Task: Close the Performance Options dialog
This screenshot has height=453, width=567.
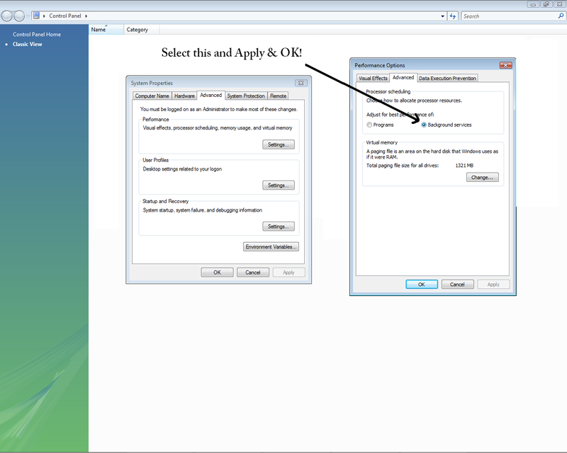Action: pos(506,65)
